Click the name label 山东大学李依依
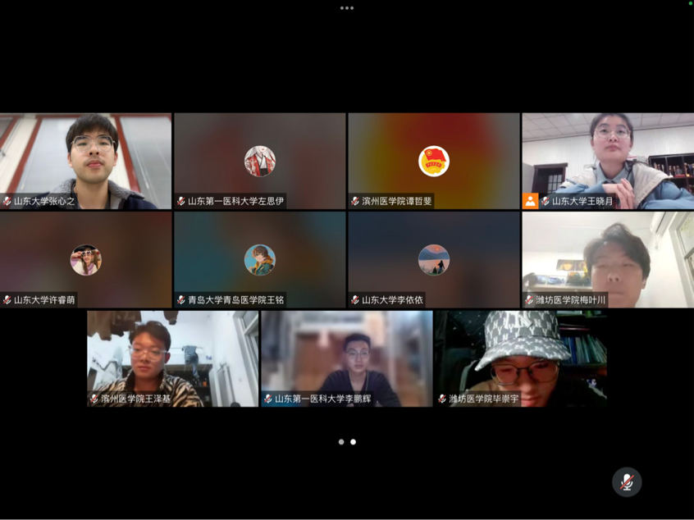This screenshot has width=694, height=520. [392, 299]
